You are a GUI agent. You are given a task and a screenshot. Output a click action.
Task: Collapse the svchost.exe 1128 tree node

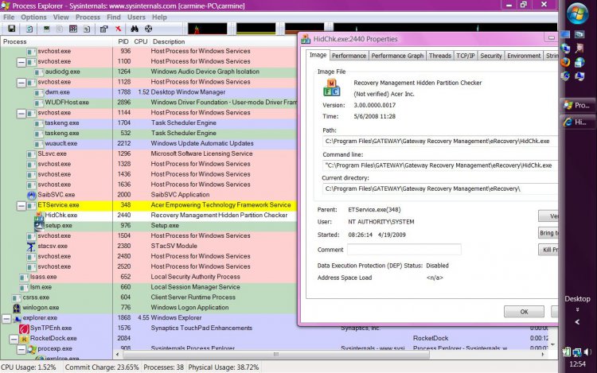coord(21,82)
